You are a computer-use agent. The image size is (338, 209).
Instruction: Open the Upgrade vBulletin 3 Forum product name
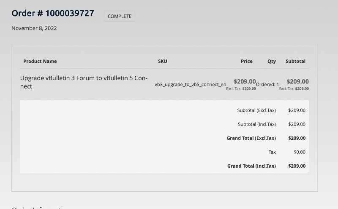(84, 82)
